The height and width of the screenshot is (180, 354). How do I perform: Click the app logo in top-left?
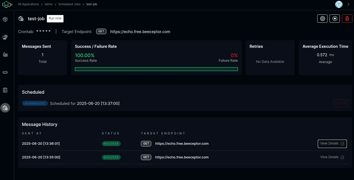pyautogui.click(x=7, y=5)
